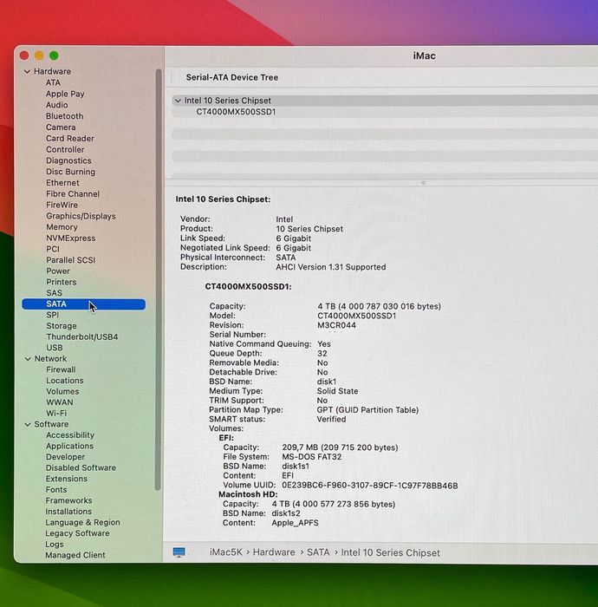Open WWAN under Network
The image size is (598, 607).
(60, 402)
